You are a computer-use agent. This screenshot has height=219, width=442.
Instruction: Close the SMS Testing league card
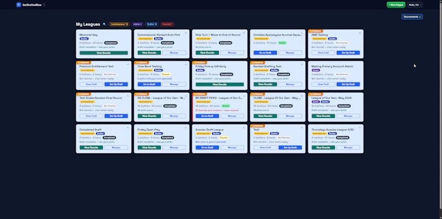pyautogui.click(x=360, y=33)
